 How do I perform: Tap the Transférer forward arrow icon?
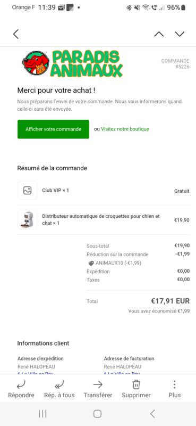coord(98,384)
